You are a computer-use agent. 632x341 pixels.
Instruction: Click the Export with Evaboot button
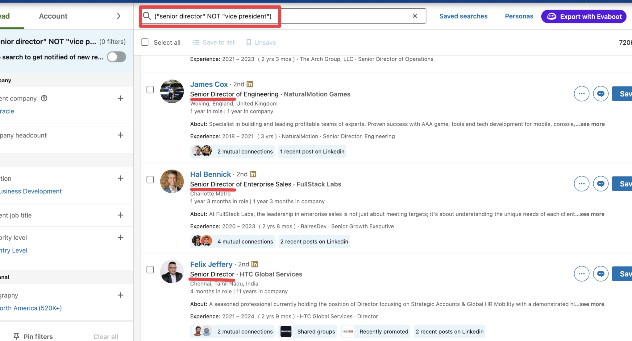click(583, 16)
